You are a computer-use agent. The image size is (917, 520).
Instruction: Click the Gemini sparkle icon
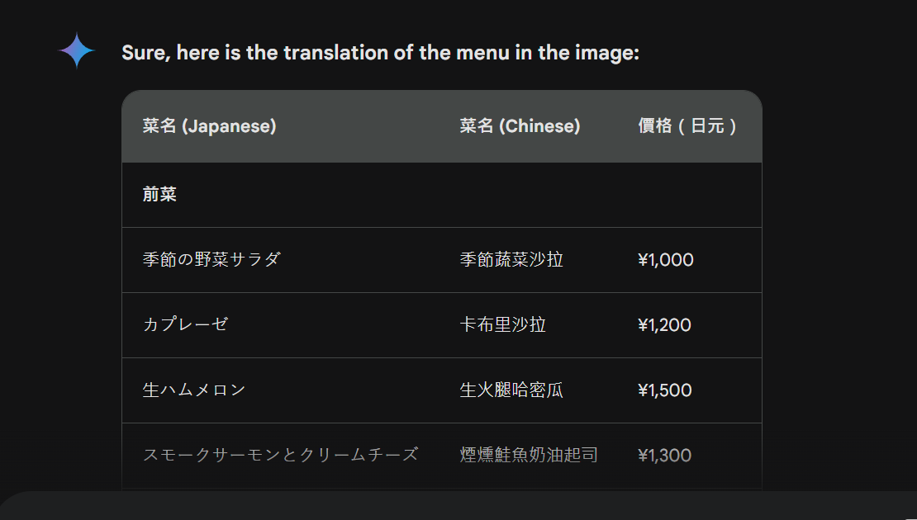pos(77,51)
